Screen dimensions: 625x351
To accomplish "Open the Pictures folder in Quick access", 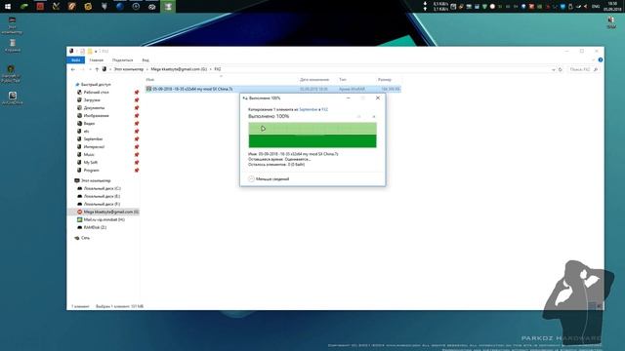I will 96,116.
